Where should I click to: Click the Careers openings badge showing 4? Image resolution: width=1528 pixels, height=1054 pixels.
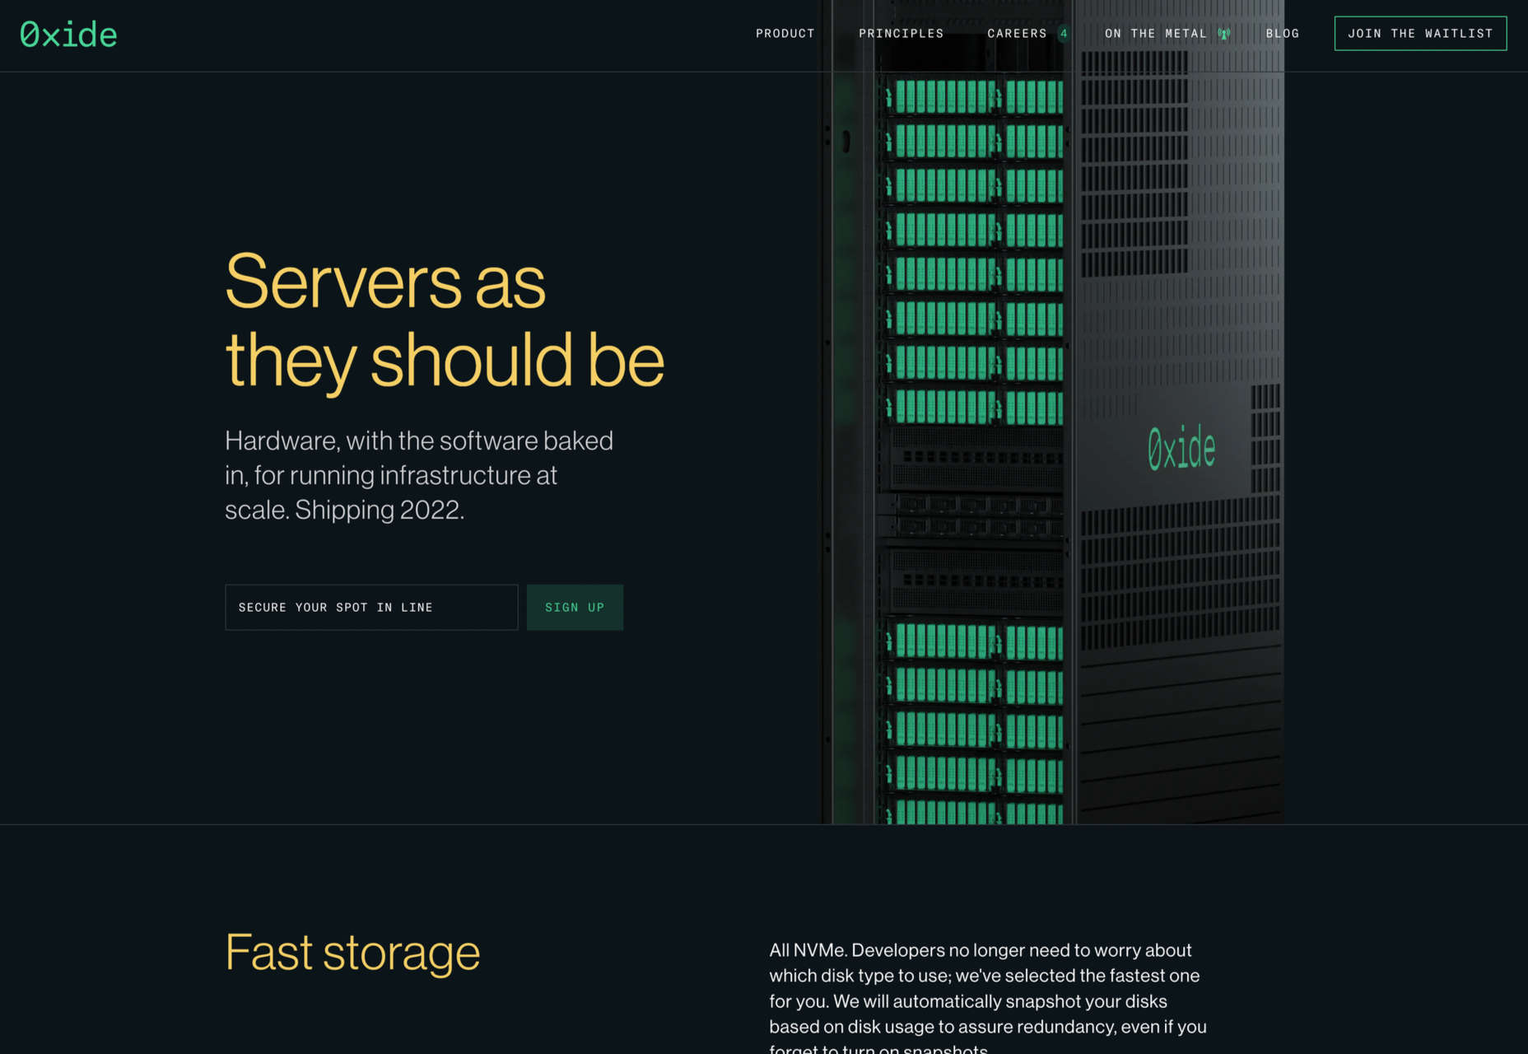click(1064, 34)
